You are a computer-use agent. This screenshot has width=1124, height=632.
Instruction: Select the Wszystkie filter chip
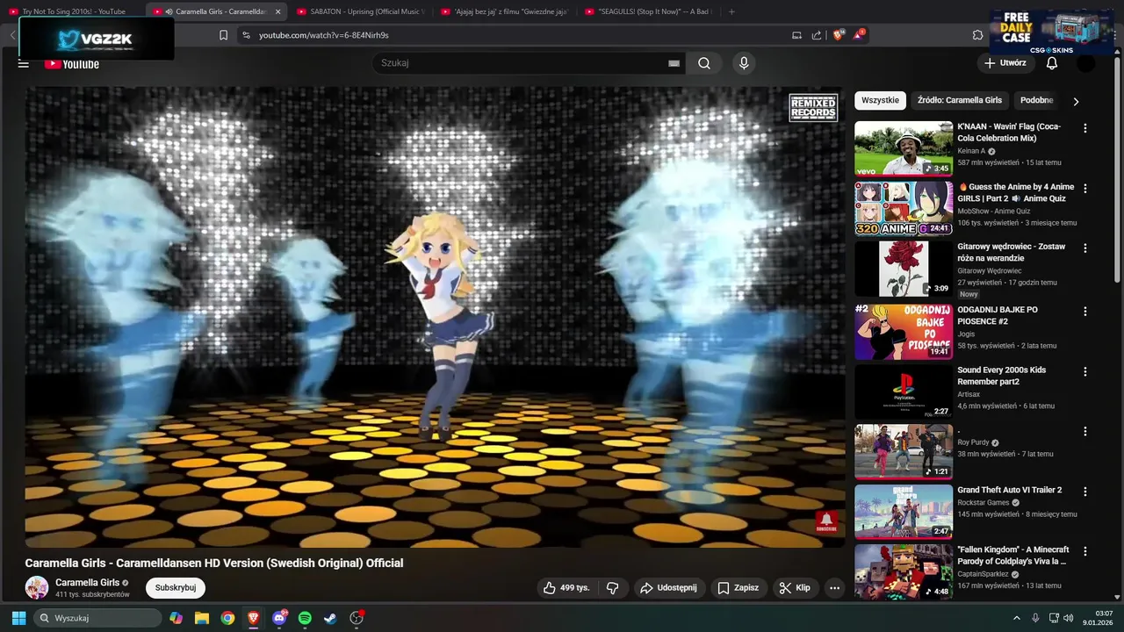coord(880,100)
